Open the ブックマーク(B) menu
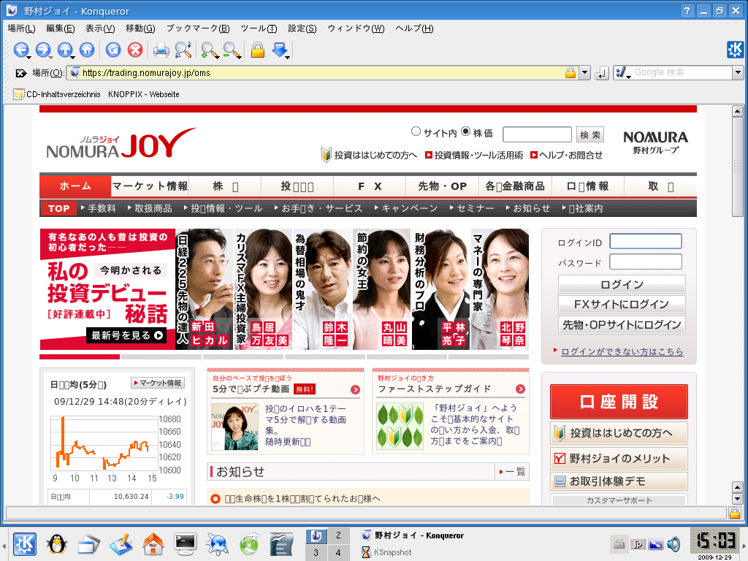 [198, 28]
